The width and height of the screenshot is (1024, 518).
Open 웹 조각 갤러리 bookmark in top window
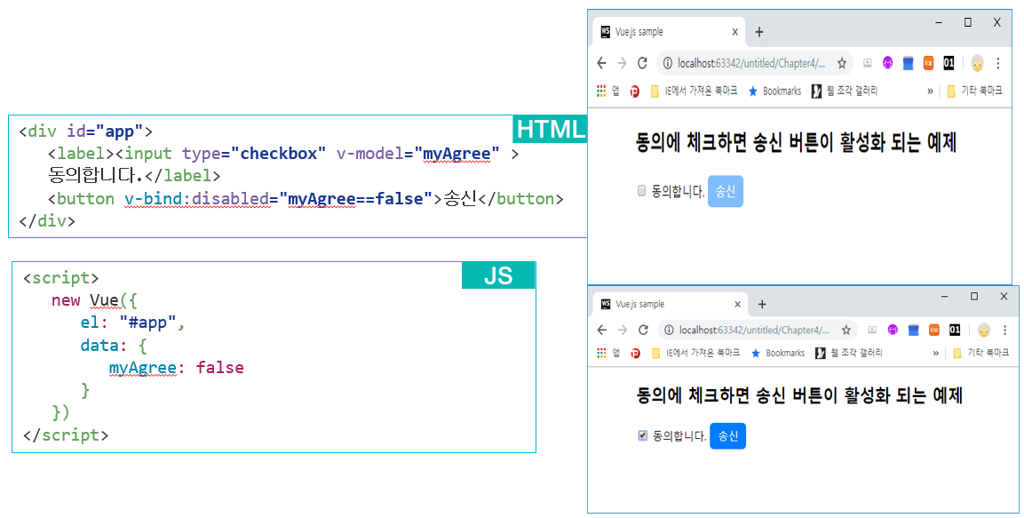(x=845, y=91)
